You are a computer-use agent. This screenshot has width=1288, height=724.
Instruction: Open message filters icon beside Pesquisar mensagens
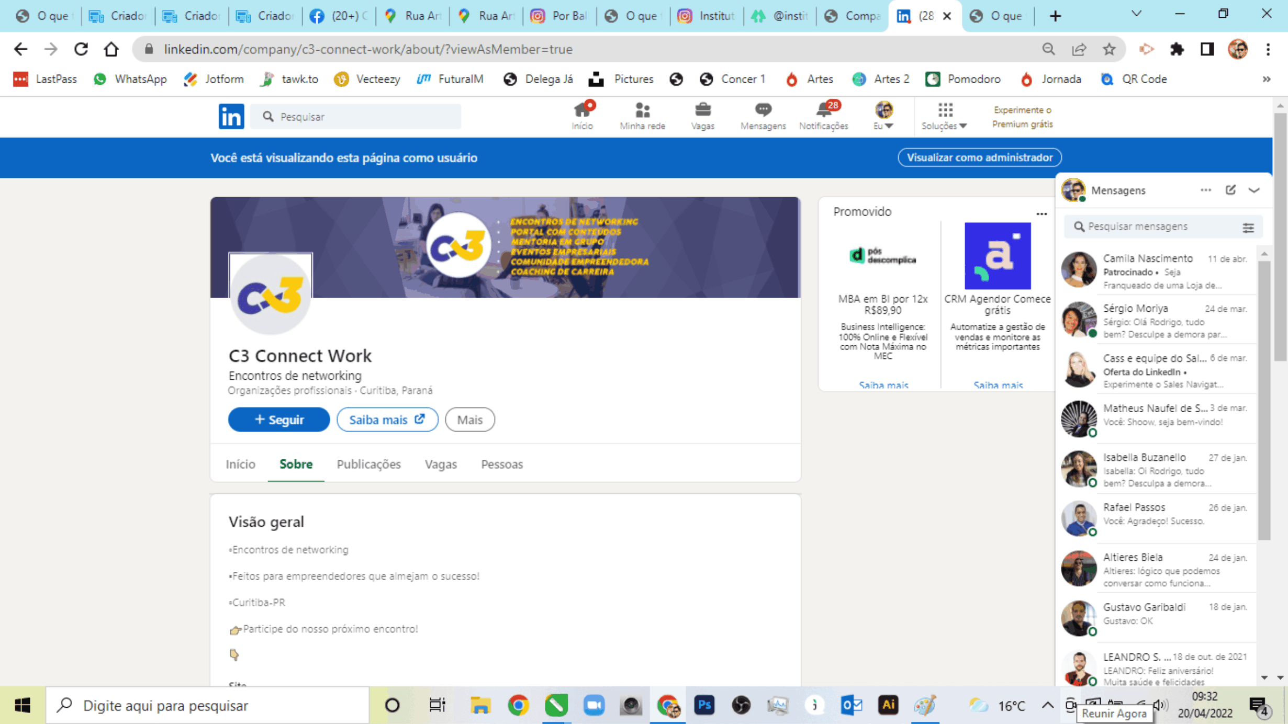[x=1249, y=227]
